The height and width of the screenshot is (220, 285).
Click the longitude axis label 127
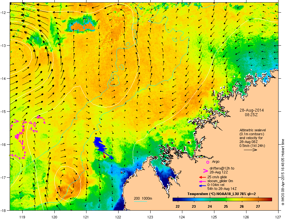278,217
